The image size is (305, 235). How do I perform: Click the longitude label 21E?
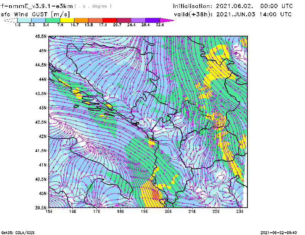(x=192, y=211)
